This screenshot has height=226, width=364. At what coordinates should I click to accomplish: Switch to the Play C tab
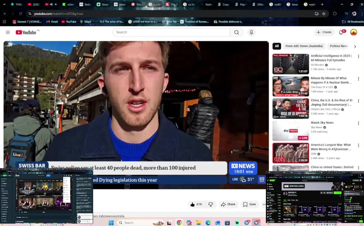pos(241,4)
